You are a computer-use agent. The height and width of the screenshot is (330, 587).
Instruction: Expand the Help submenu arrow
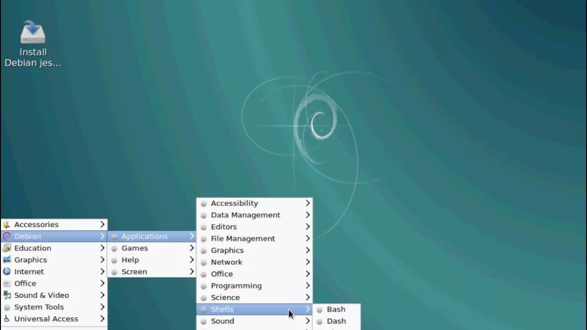click(x=192, y=260)
